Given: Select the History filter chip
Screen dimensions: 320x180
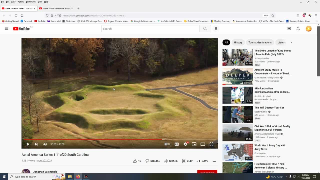Looking at the screenshot, I should click(238, 42).
